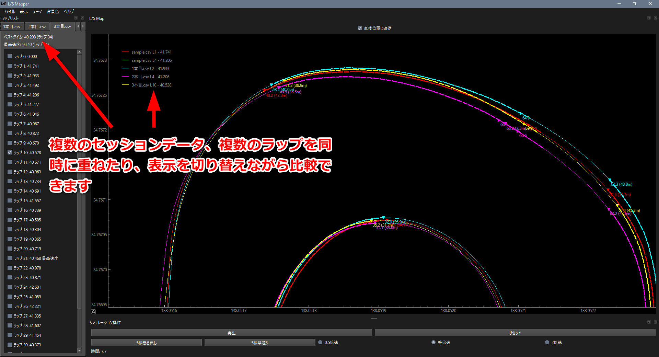Image resolution: width=659 pixels, height=357 pixels.
Task: Uncheck 車体位置に追従 checkbox
Action: click(359, 28)
